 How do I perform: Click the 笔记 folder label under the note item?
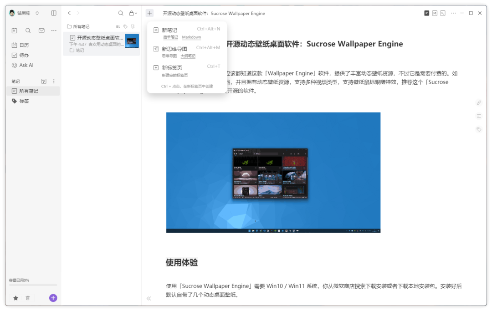(77, 50)
